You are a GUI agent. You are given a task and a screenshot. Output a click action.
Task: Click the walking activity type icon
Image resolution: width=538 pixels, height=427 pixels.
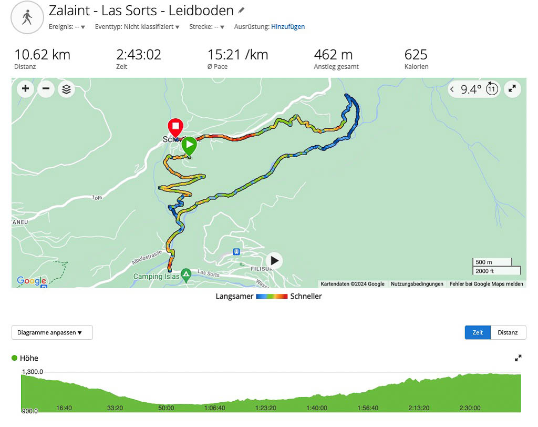coord(26,17)
